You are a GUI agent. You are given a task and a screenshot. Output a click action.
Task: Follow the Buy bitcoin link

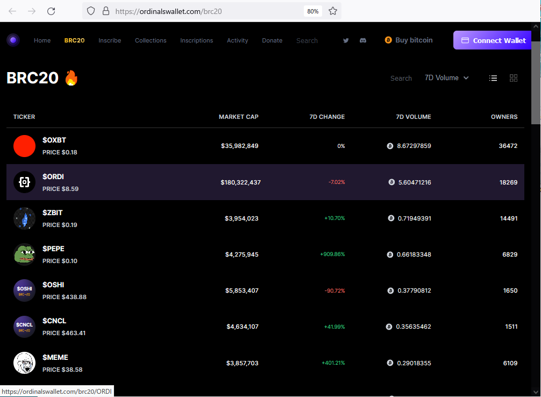pos(409,40)
